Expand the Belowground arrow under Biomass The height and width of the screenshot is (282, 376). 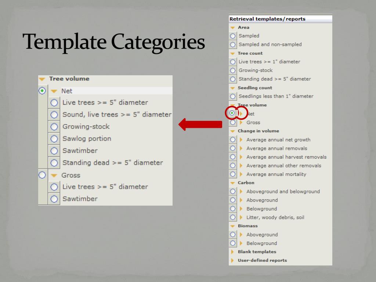coord(241,243)
